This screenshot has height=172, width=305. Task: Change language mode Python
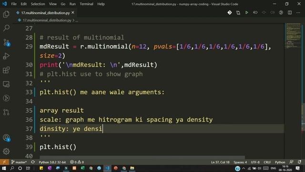pyautogui.click(x=280, y=162)
